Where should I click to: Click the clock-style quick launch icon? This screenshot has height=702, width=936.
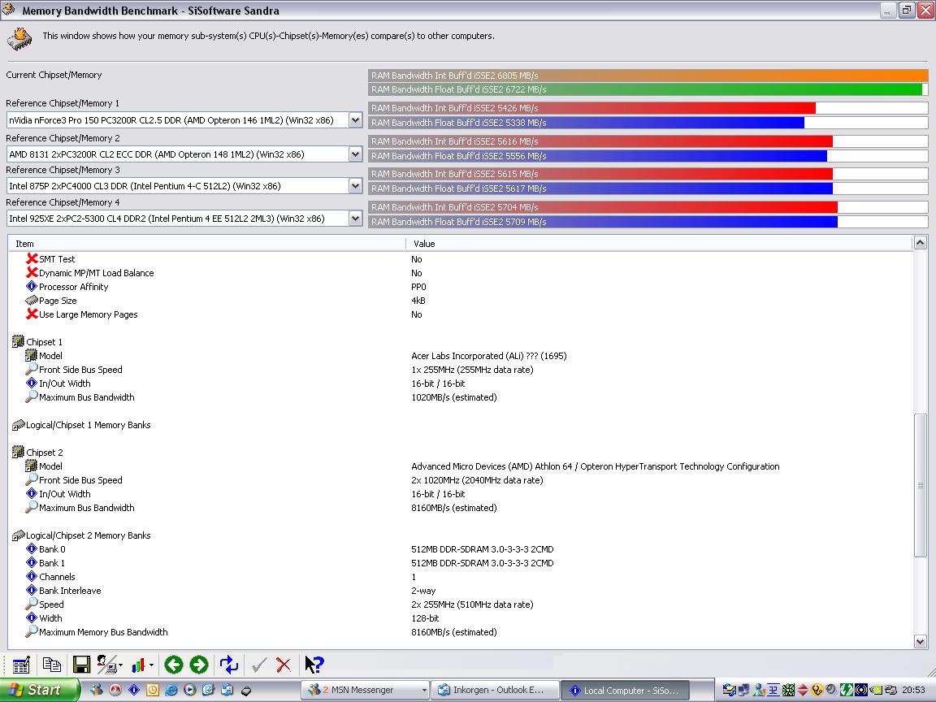(153, 690)
